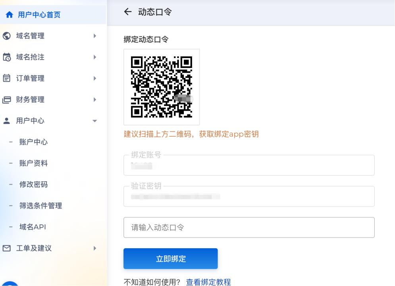Focus the 请输入动态口令 input field
The height and width of the screenshot is (286, 395).
pyautogui.click(x=249, y=228)
